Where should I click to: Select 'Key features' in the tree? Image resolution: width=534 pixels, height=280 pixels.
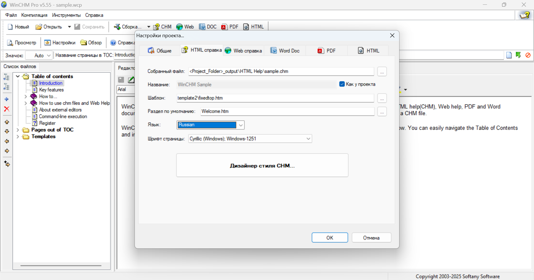51,90
